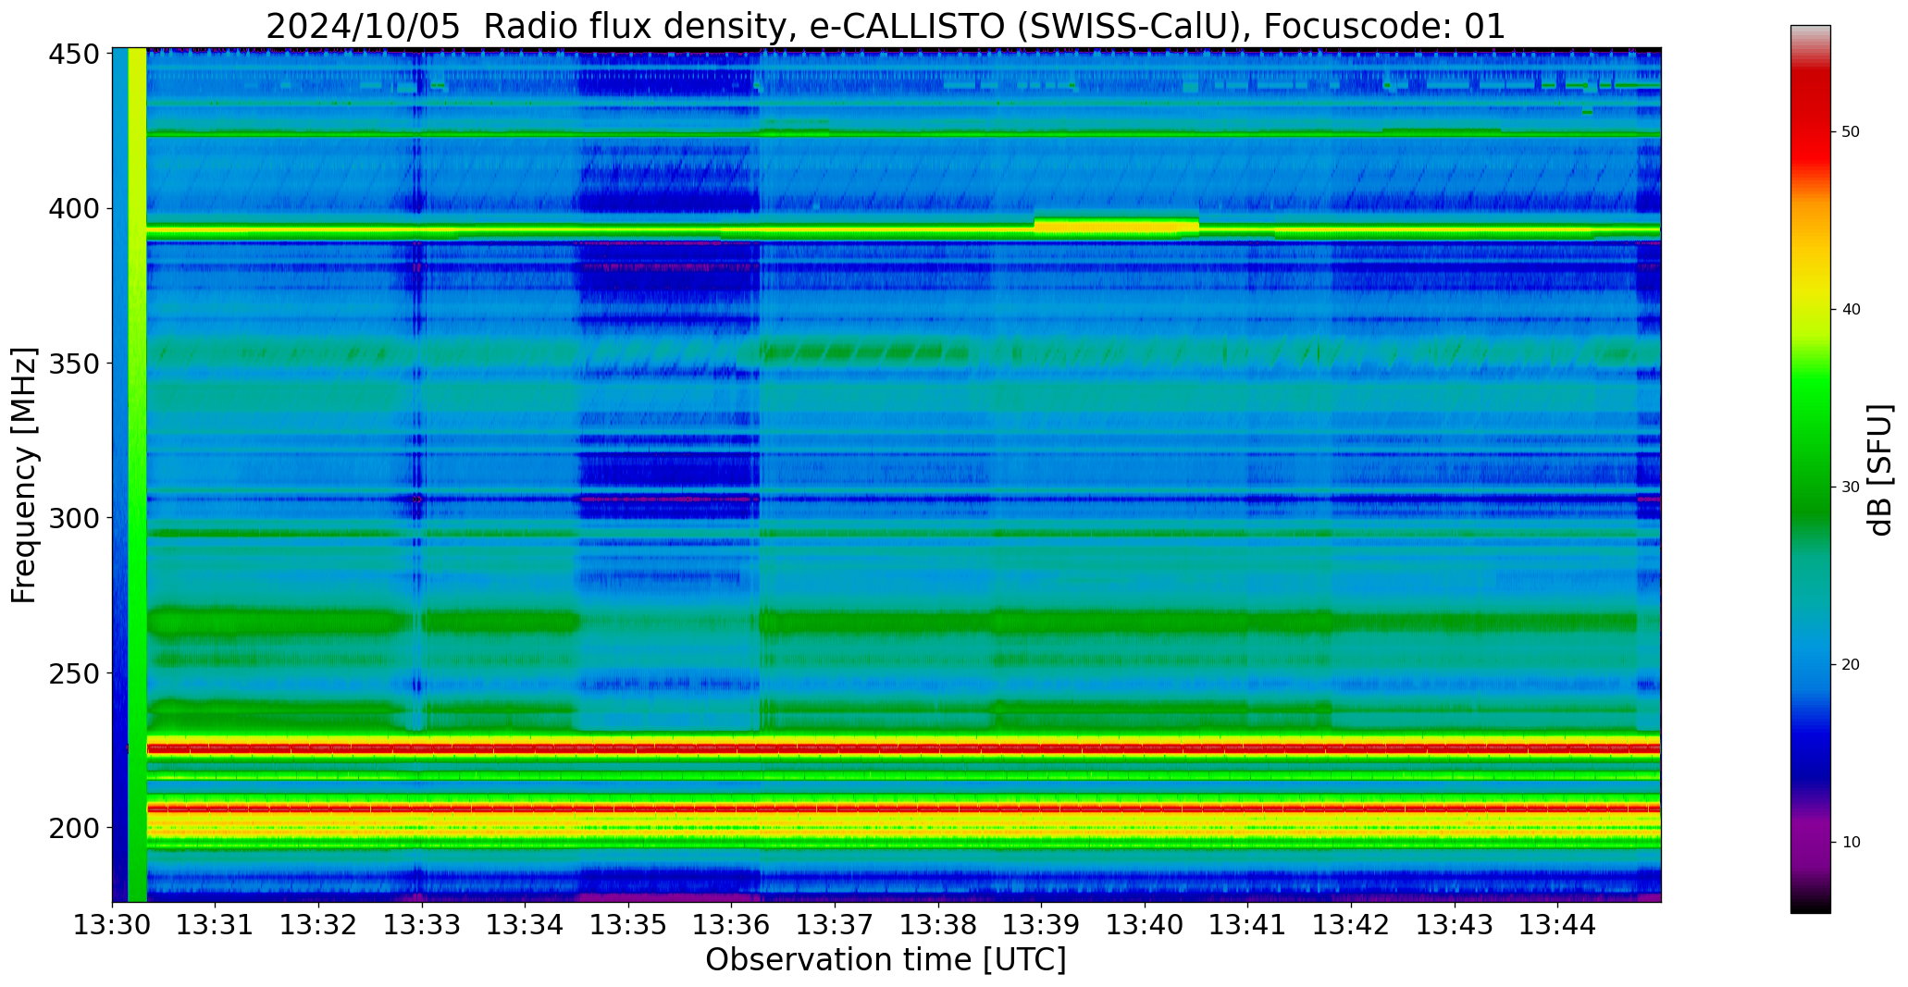Click the plot title mentioning e-CALLISTO SWISS-CalU
The image size is (1908, 987).
(886, 26)
